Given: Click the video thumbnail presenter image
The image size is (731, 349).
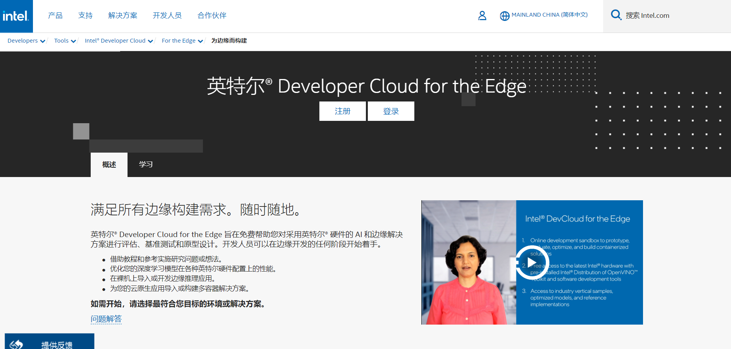Looking at the screenshot, I should 469,262.
